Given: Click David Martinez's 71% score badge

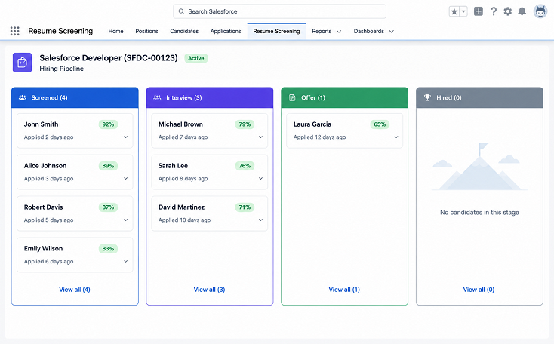Looking at the screenshot, I should 245,207.
